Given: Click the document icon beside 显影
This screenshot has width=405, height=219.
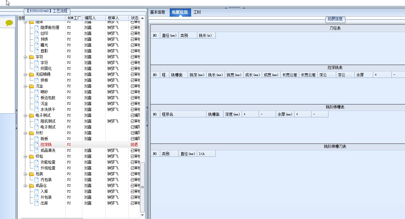Looking at the screenshot, I should [36, 51].
